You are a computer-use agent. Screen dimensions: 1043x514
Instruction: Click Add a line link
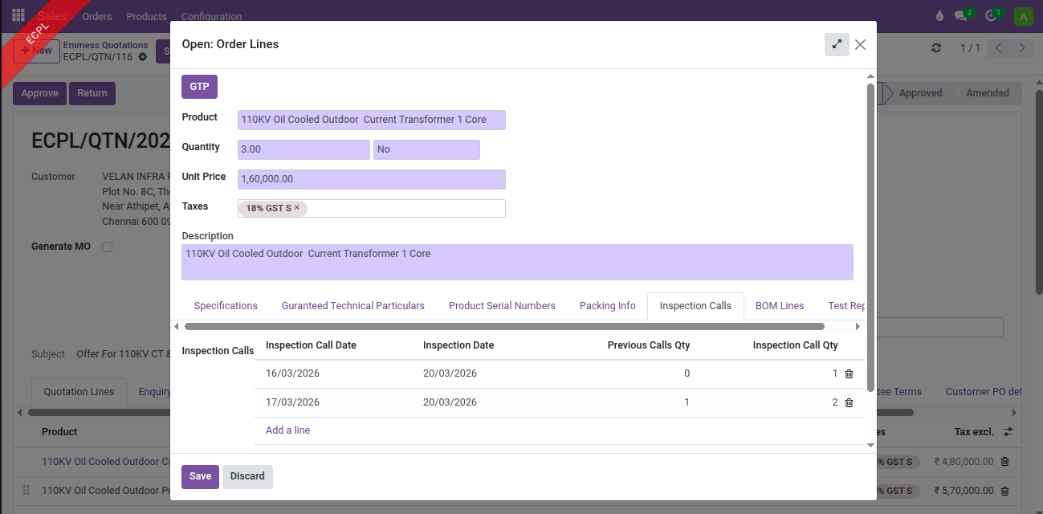[287, 430]
